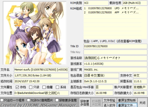Check the 系统 system attribute checkbox
The width and height of the screenshot is (148, 107).
pyautogui.click(x=57, y=87)
